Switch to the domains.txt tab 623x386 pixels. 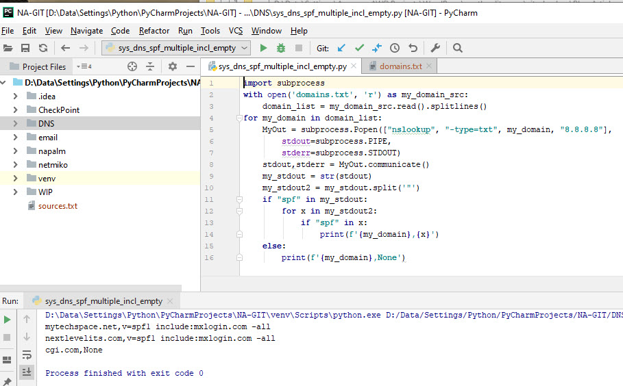(400, 66)
